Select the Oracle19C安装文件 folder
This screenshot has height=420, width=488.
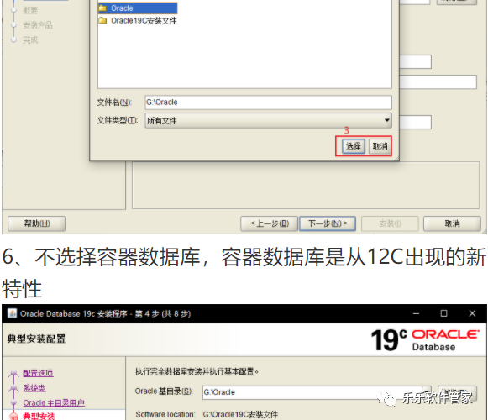click(x=138, y=21)
